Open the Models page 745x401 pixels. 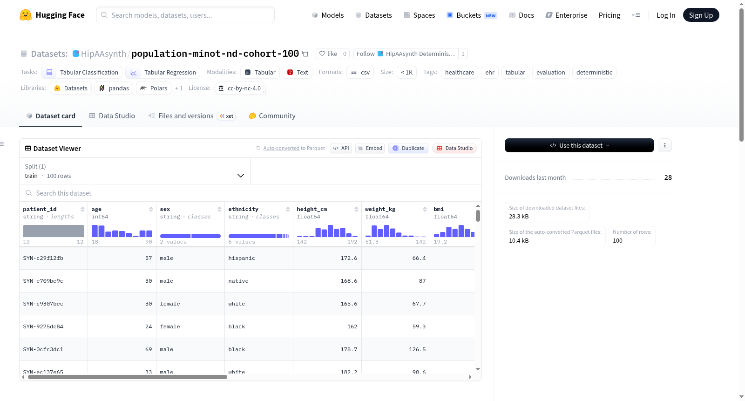pos(328,15)
